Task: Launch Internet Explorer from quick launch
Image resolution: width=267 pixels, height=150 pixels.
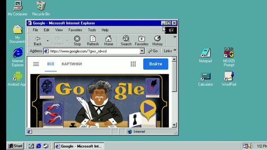Action: (x=39, y=146)
